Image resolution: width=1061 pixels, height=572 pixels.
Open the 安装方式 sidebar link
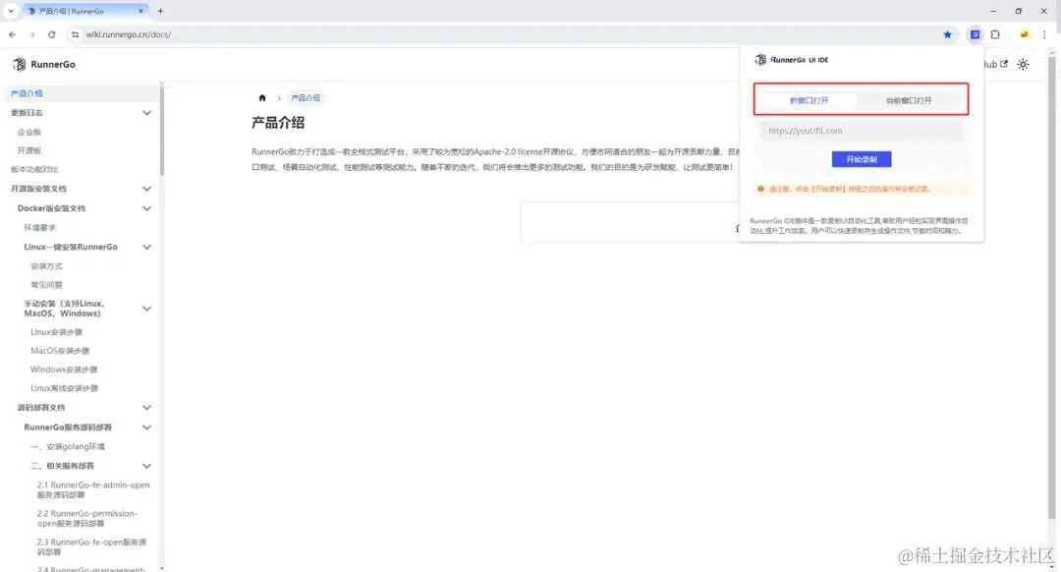click(48, 265)
